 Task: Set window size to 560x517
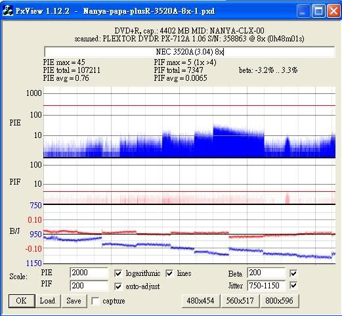pyautogui.click(x=240, y=301)
